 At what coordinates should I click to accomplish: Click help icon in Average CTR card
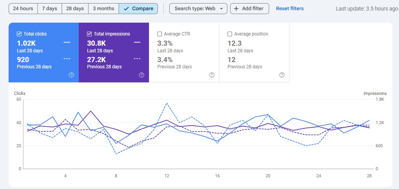point(212,75)
